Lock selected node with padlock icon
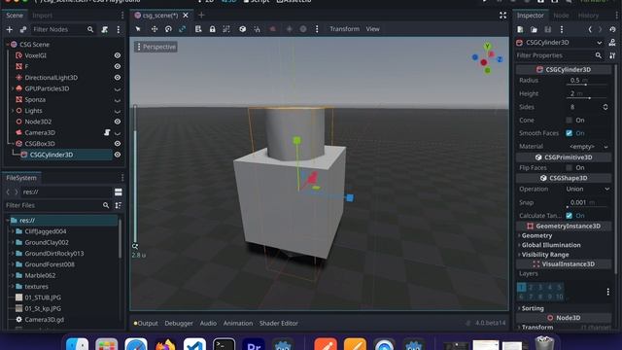 [212, 29]
